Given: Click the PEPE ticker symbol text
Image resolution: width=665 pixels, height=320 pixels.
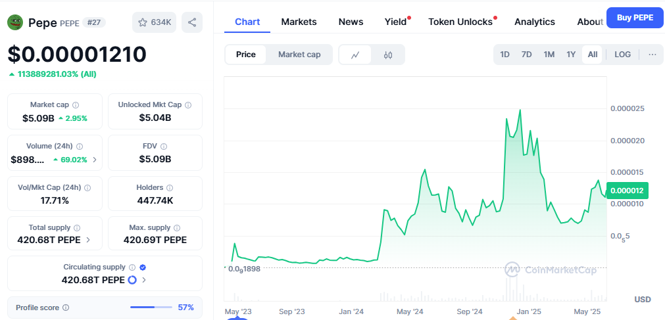Looking at the screenshot, I should 70,23.
